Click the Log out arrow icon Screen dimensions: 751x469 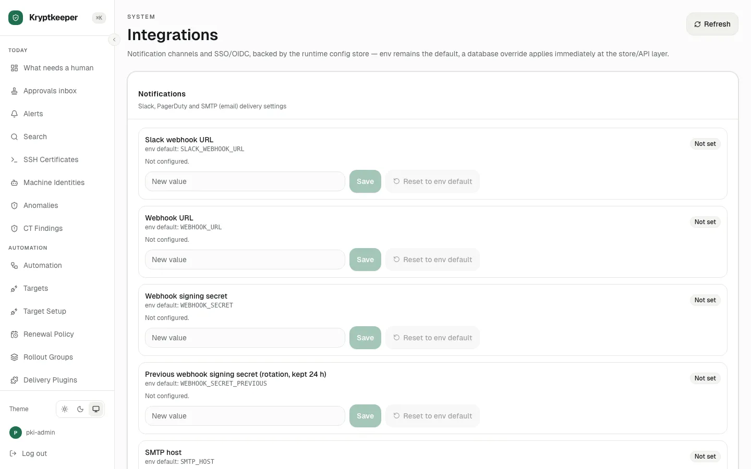click(13, 454)
